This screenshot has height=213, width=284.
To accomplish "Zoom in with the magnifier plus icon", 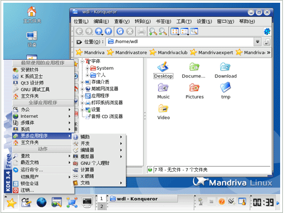I will [x=153, y=32].
